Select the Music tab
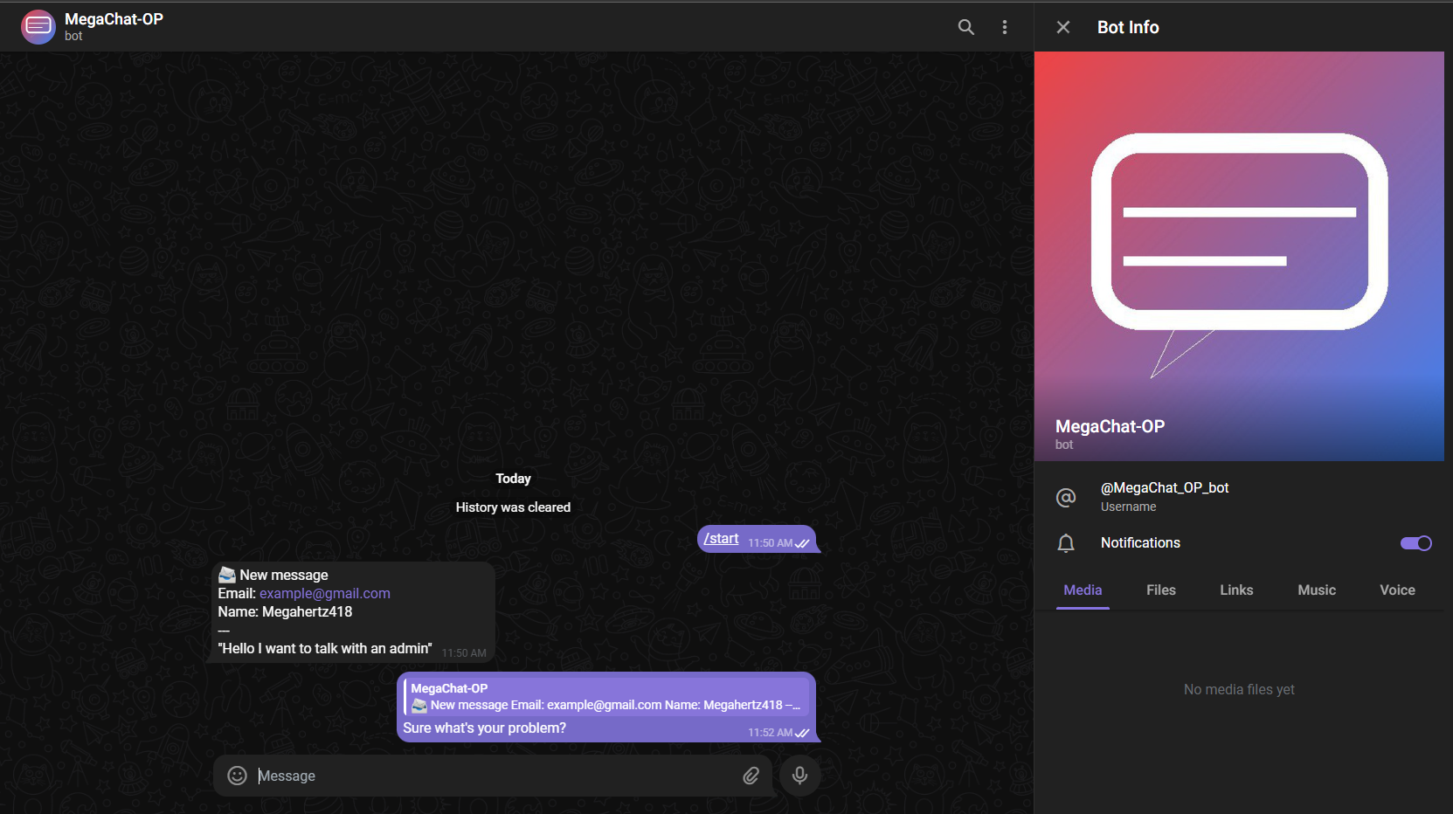Viewport: 1453px width, 814px height. (1316, 590)
